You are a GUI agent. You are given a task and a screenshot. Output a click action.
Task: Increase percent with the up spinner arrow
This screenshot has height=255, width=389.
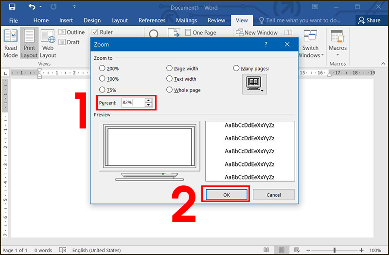148,100
